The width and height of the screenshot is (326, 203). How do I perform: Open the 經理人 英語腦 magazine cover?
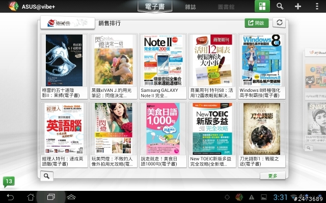click(64, 128)
